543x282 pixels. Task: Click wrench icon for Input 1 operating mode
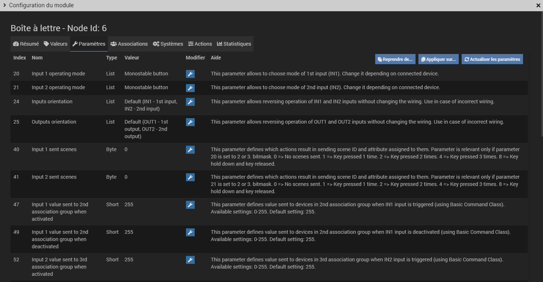tap(190, 74)
